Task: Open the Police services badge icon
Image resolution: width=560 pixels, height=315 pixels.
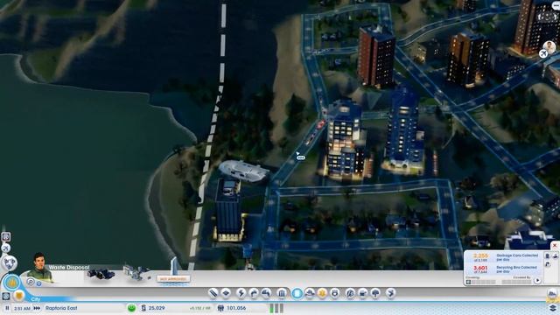Action: (x=335, y=294)
